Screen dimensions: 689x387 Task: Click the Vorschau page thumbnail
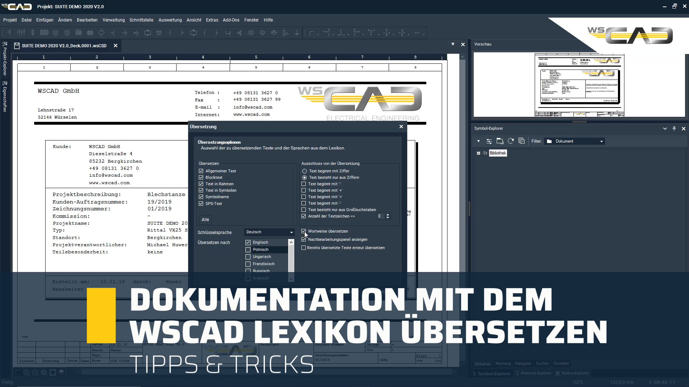click(x=579, y=85)
